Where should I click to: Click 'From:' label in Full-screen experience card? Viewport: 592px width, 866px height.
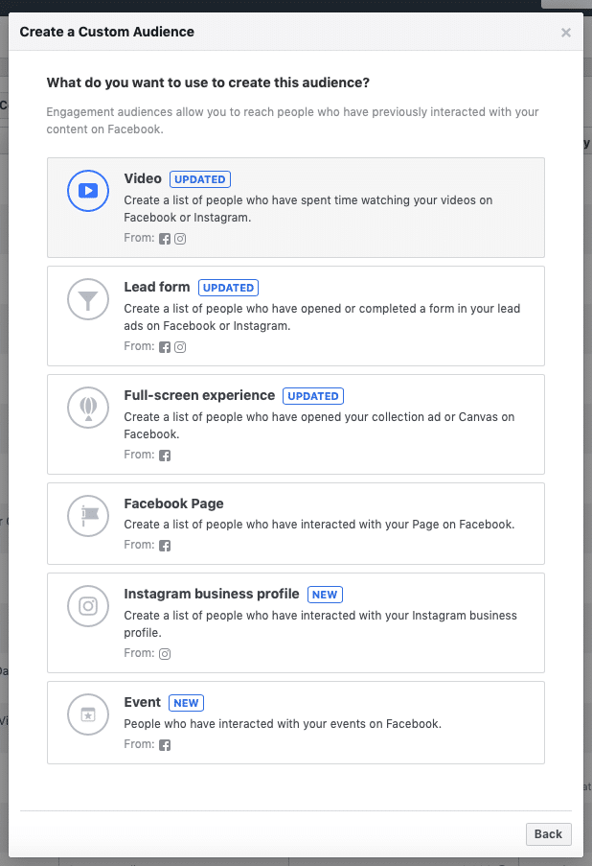point(139,455)
